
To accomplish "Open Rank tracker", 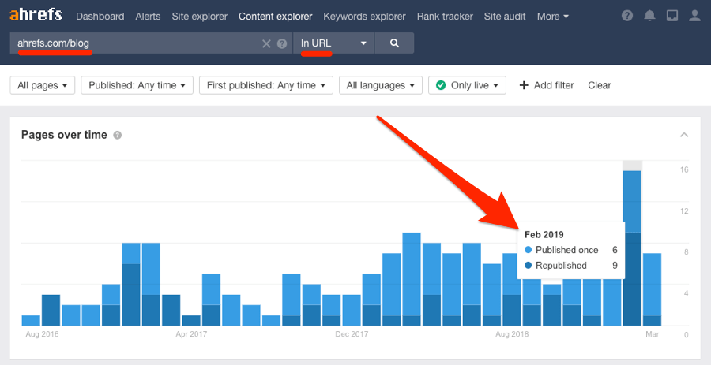I will point(445,17).
